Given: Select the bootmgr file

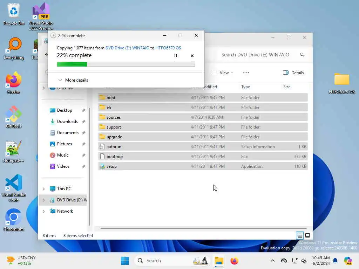Looking at the screenshot, I should click(x=203, y=157).
